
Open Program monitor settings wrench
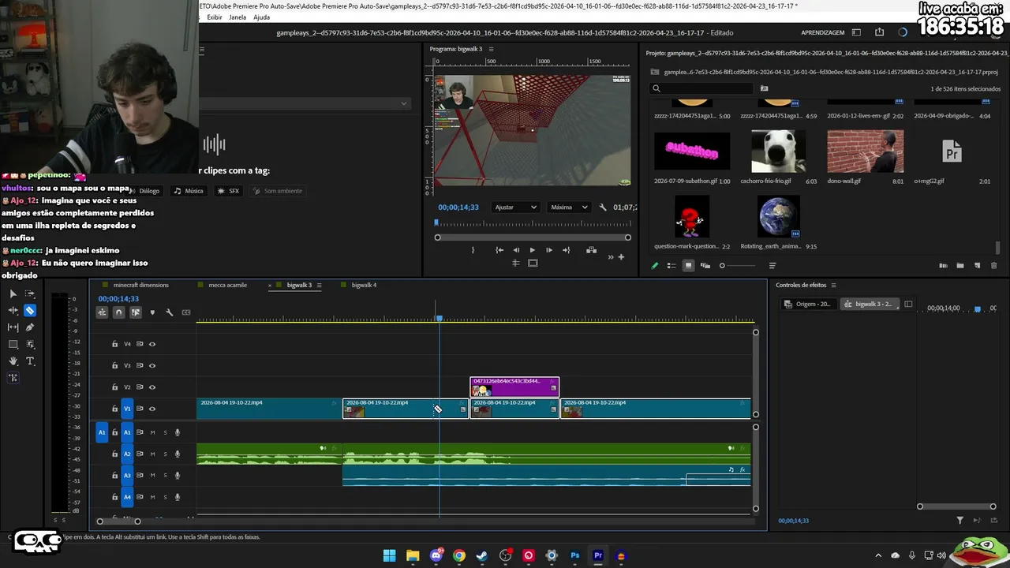(603, 207)
